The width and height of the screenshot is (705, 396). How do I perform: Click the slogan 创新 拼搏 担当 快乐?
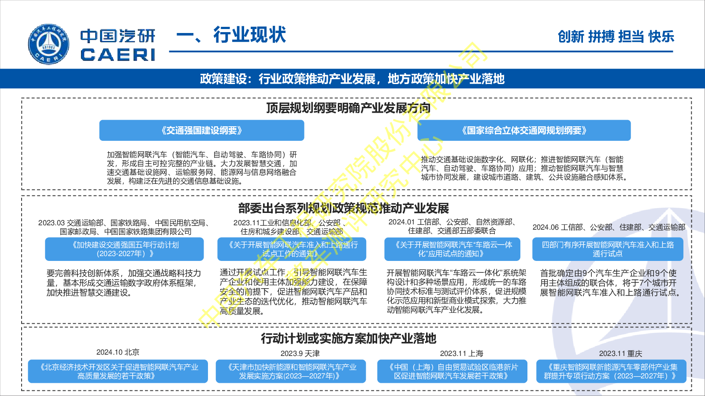(616, 37)
